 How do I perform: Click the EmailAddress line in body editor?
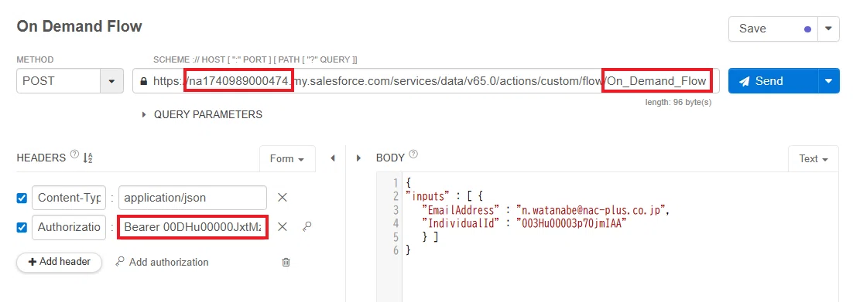(546, 210)
